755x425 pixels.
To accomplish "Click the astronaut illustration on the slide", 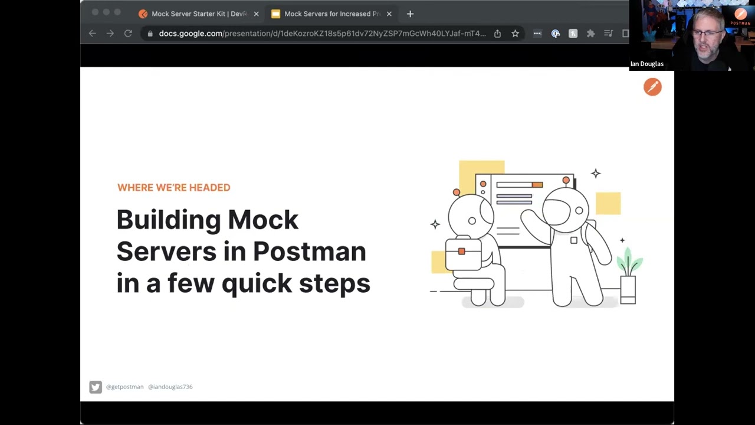I will point(536,234).
